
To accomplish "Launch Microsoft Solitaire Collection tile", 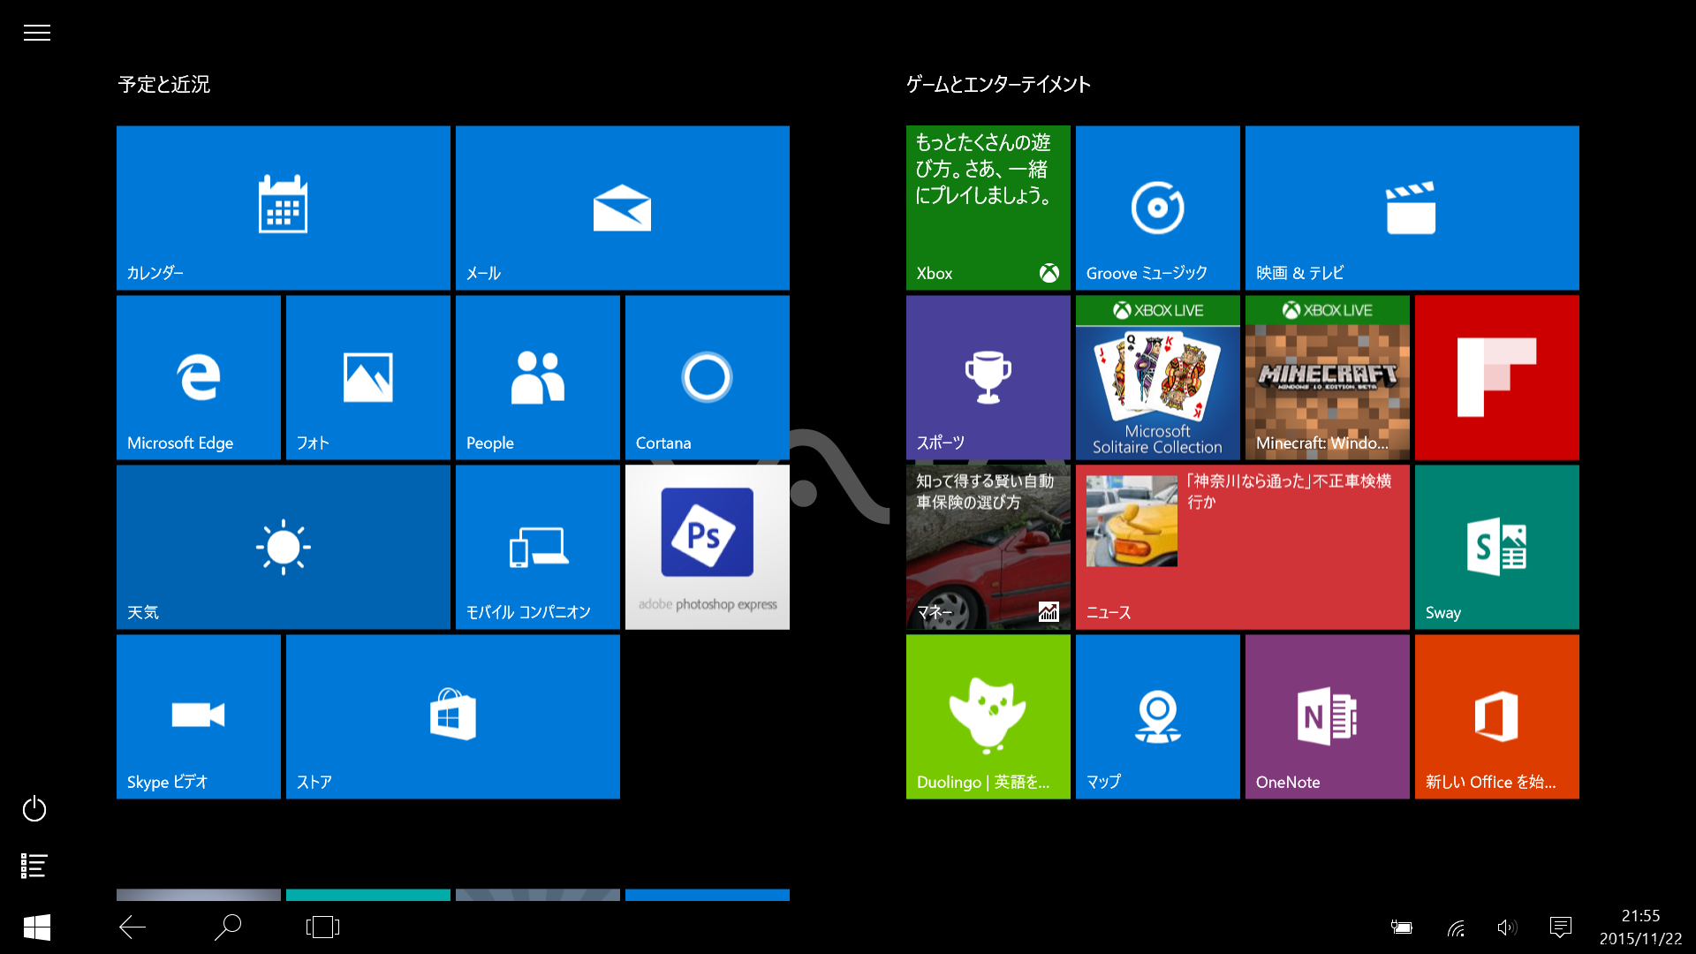I will (x=1157, y=377).
